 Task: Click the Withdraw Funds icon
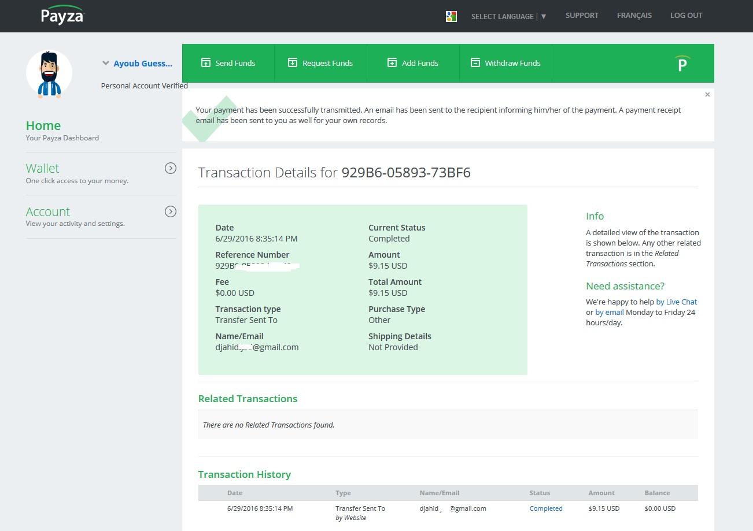475,62
